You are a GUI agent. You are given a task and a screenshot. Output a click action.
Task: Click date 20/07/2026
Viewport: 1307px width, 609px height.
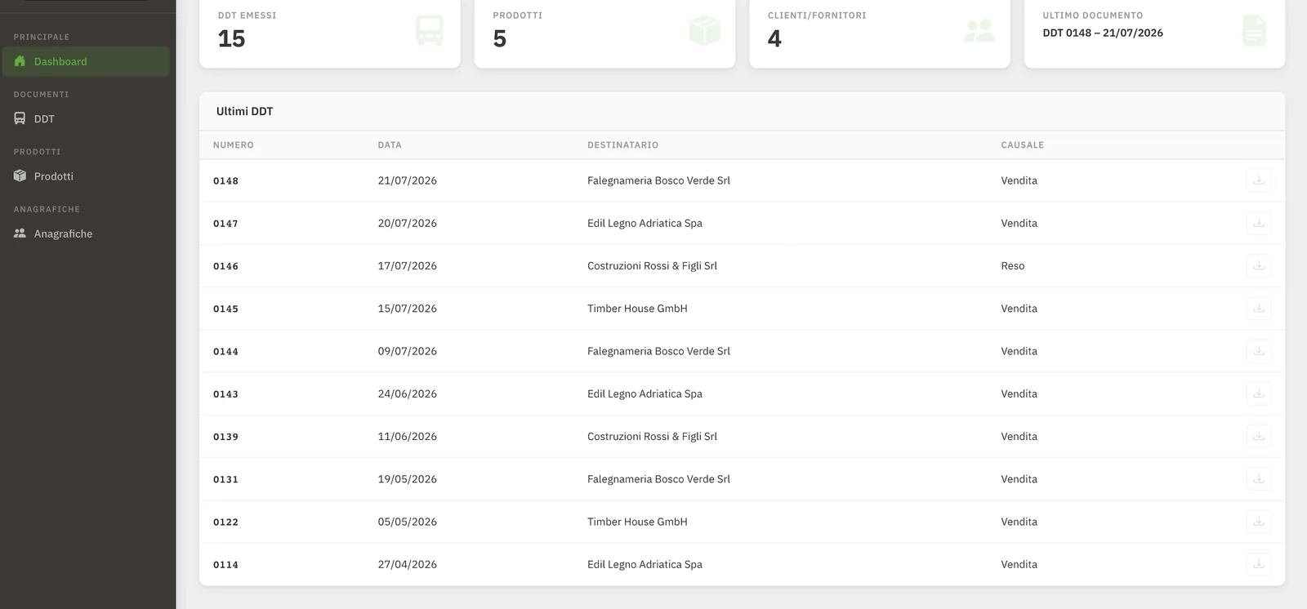(x=407, y=223)
